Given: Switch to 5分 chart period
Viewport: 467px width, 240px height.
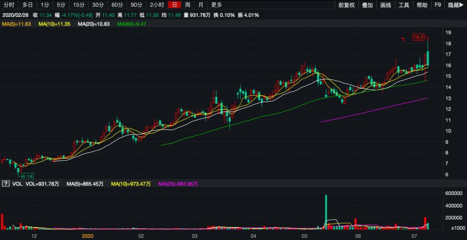Looking at the screenshot, I should (61, 5).
